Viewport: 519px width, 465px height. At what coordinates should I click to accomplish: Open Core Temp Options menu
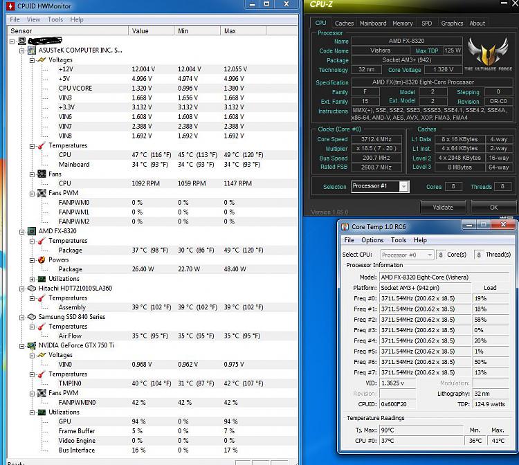coord(372,240)
